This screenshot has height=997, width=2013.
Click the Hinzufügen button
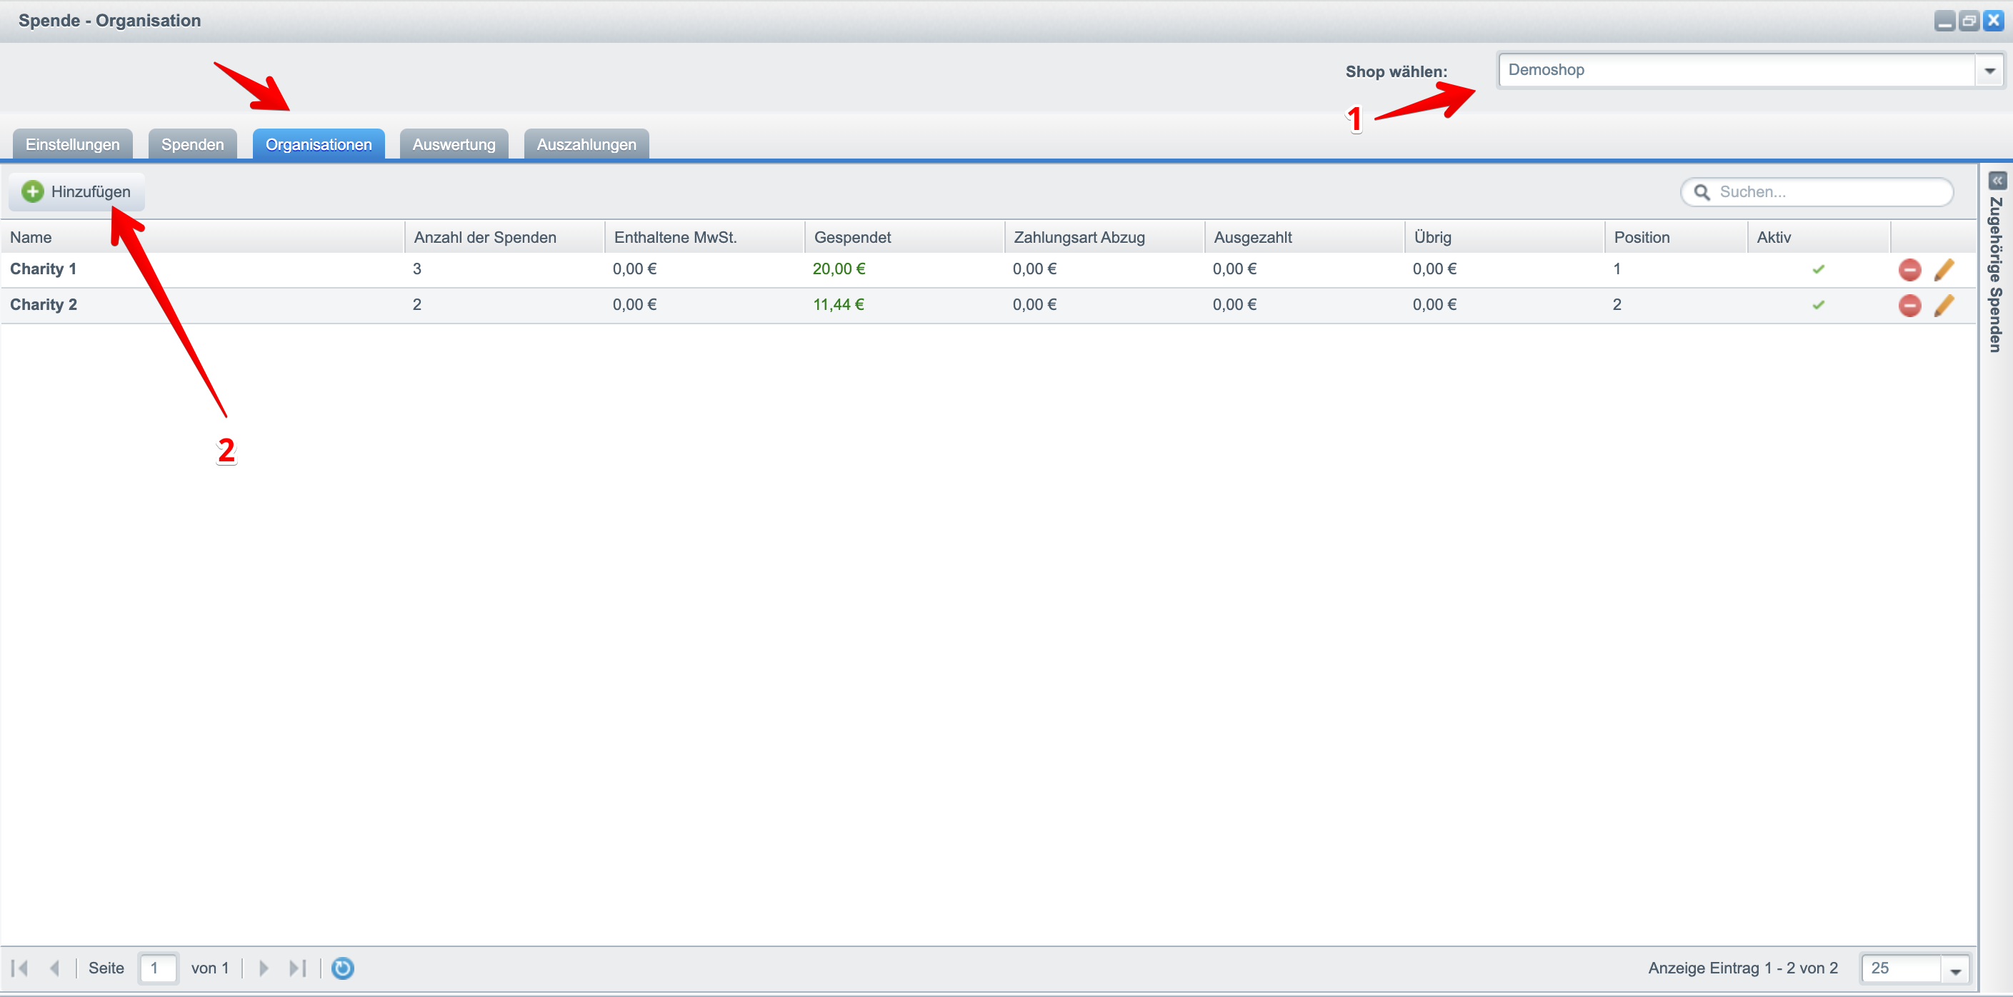click(x=76, y=191)
